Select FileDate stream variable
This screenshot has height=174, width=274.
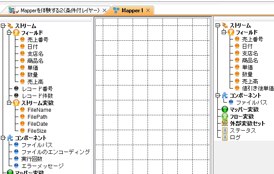[38, 124]
